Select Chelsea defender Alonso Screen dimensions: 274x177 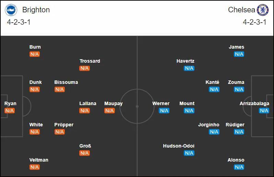tap(236, 160)
